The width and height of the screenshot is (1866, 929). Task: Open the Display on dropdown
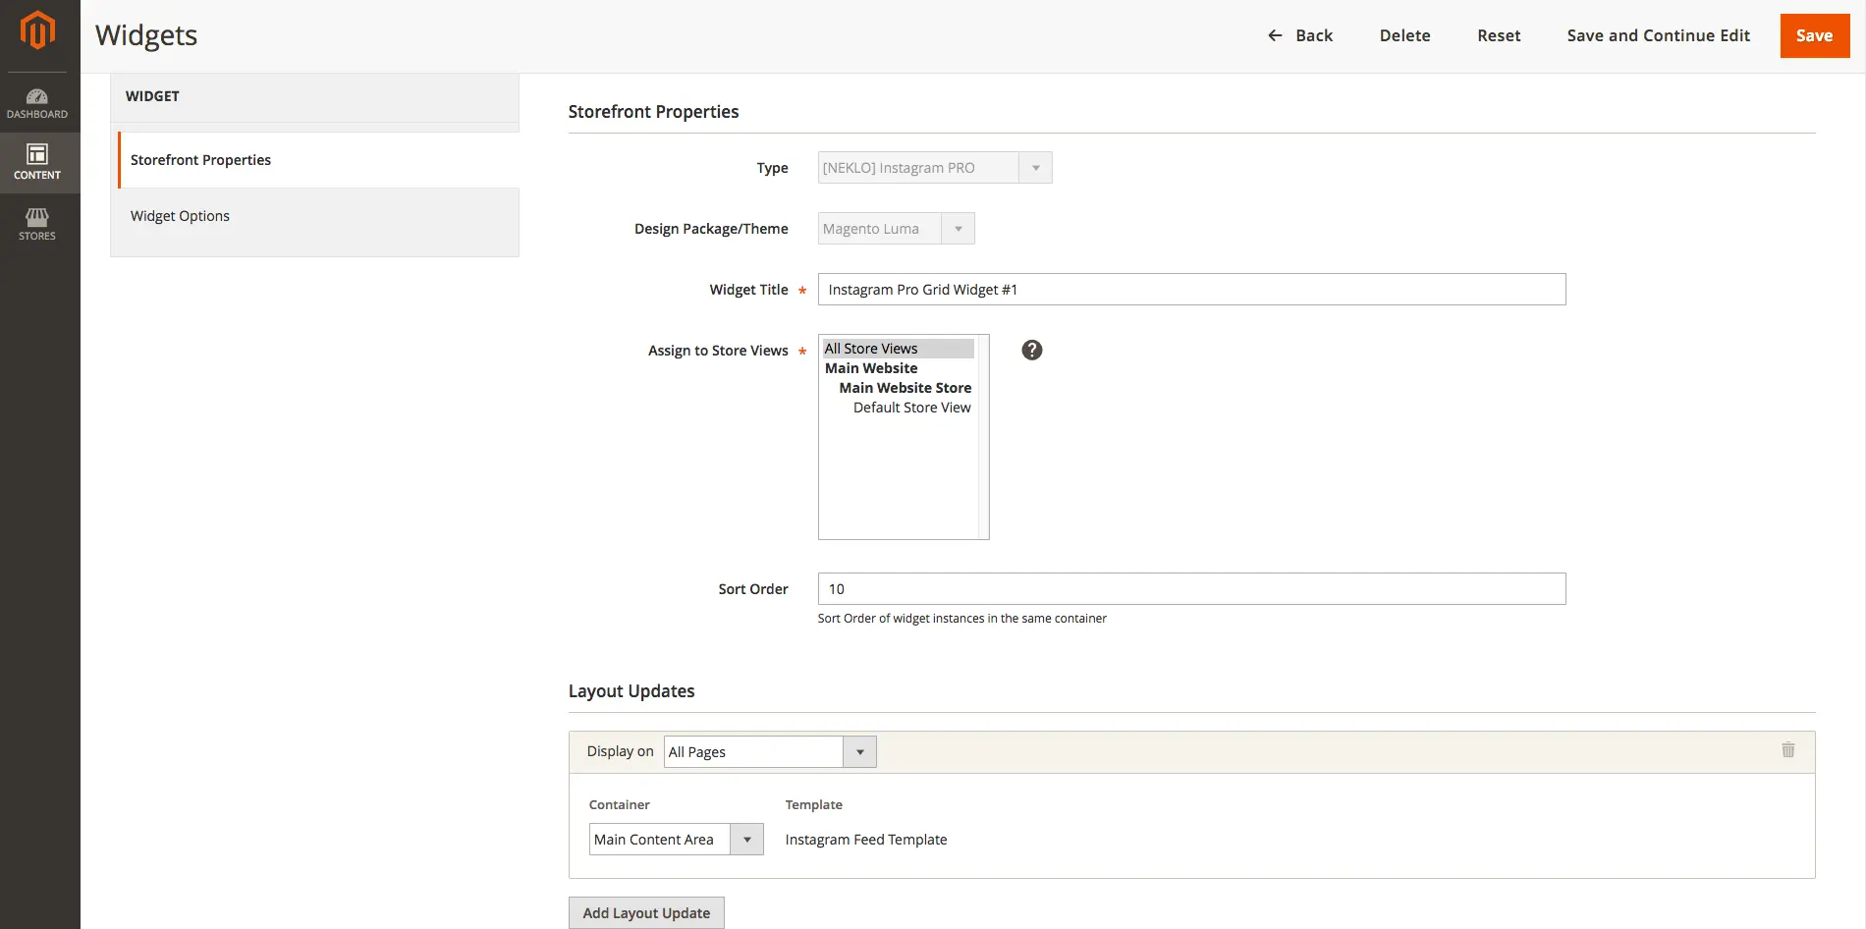coord(770,752)
